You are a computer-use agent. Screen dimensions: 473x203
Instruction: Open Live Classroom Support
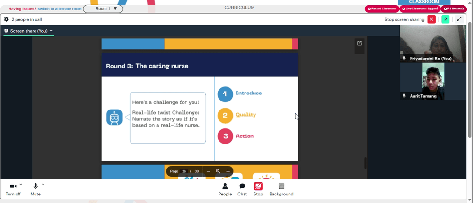point(420,9)
